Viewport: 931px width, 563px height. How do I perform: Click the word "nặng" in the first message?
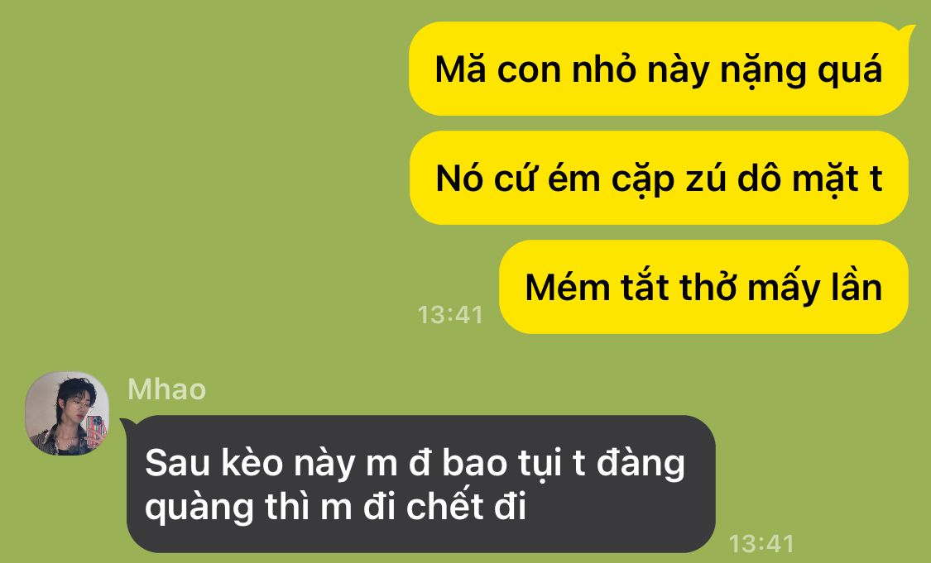(x=763, y=71)
